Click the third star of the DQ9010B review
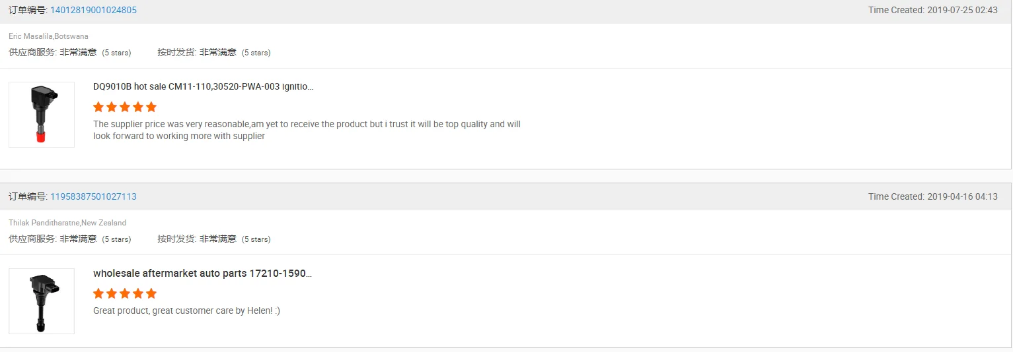Viewport: 1013px width, 352px height. [x=125, y=107]
